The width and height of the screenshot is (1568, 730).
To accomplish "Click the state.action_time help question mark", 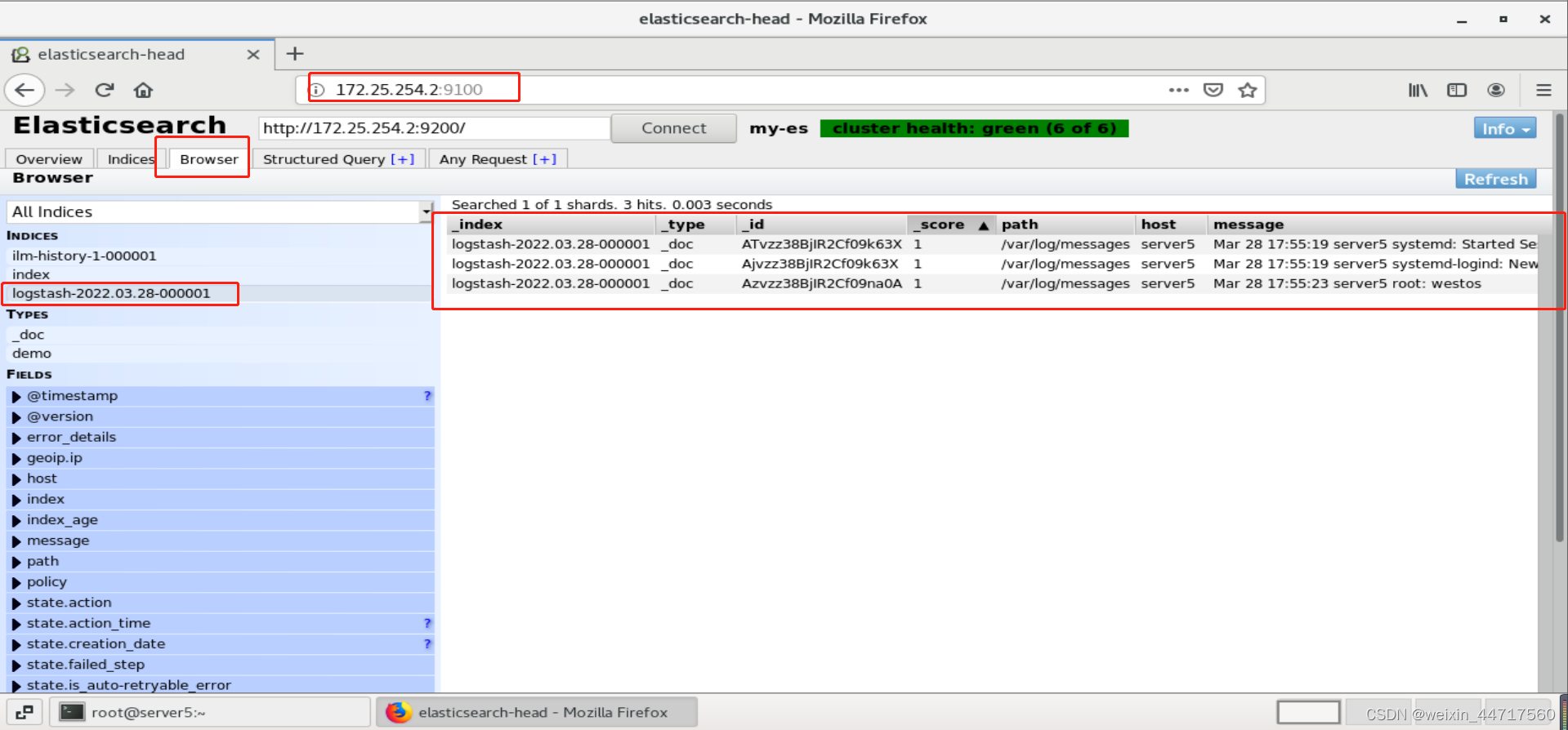I will click(427, 624).
